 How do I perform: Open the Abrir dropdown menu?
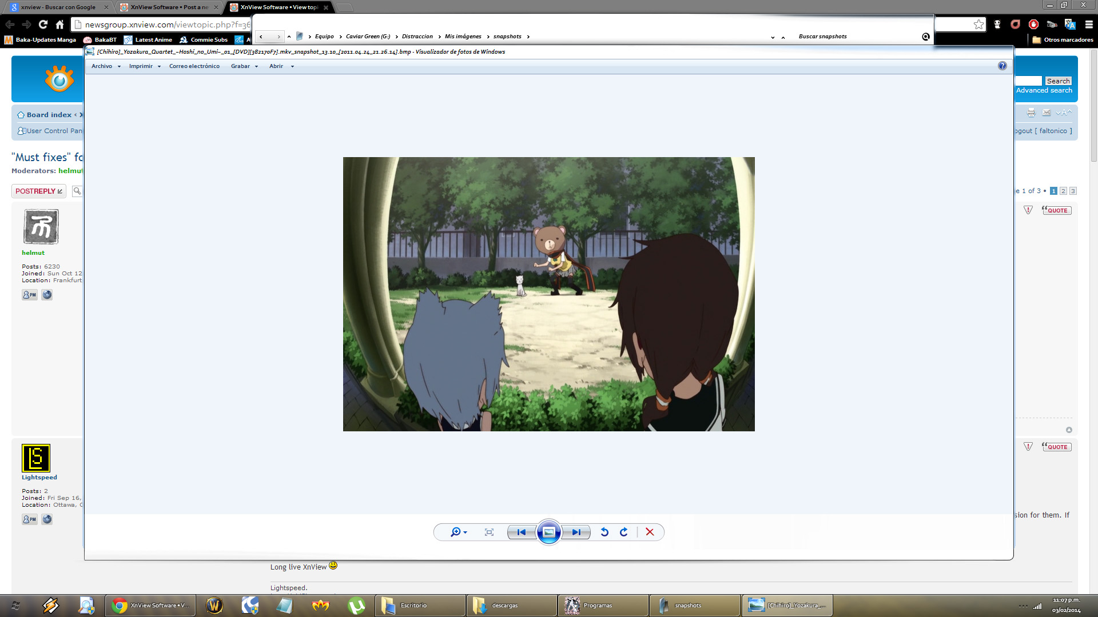(281, 66)
